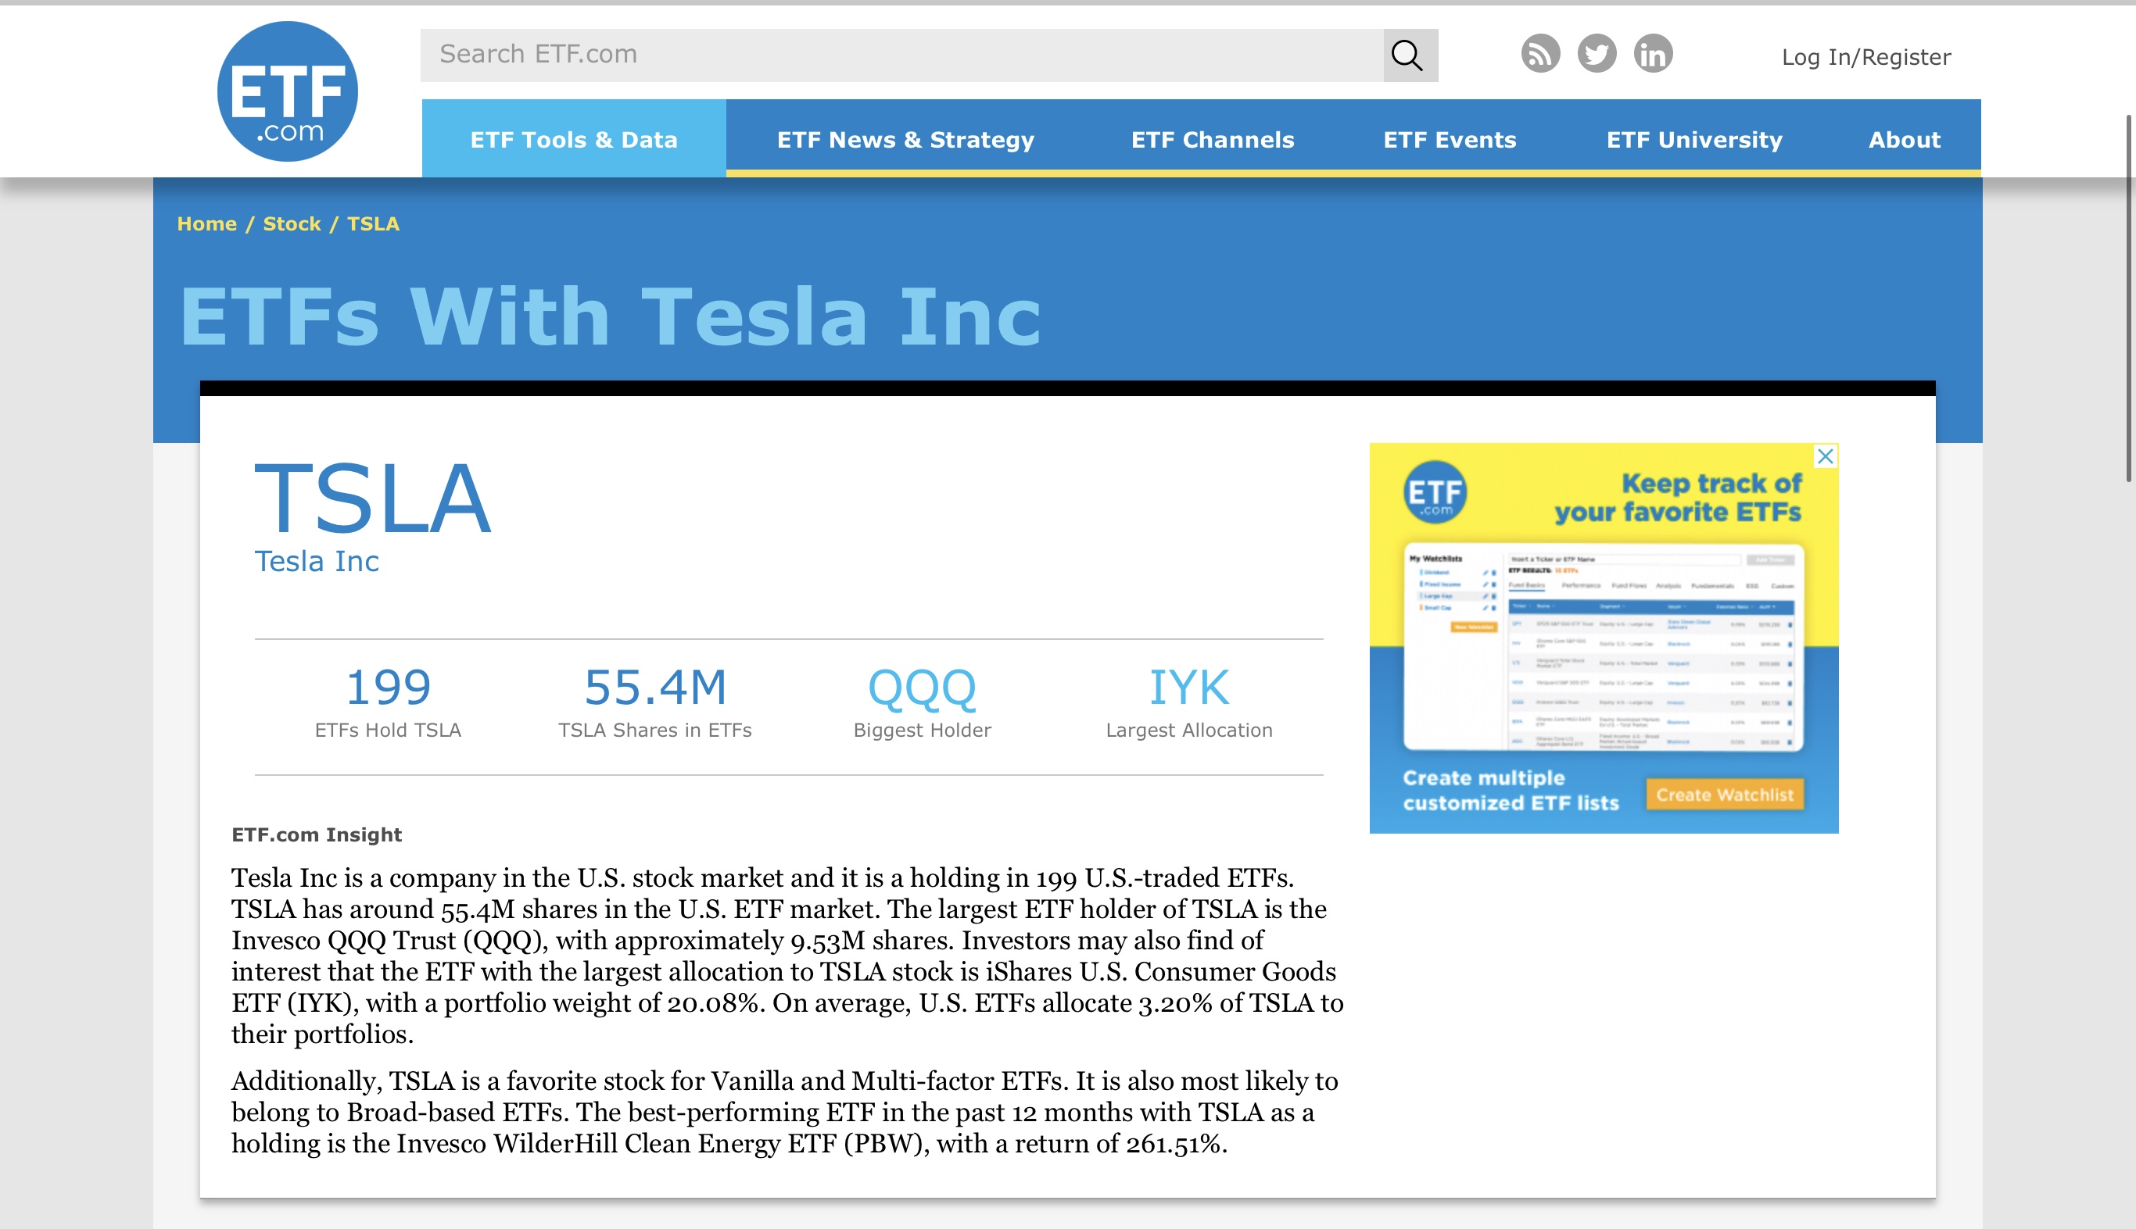Click 'Keep track of your favorite ETFs' text

click(1677, 497)
